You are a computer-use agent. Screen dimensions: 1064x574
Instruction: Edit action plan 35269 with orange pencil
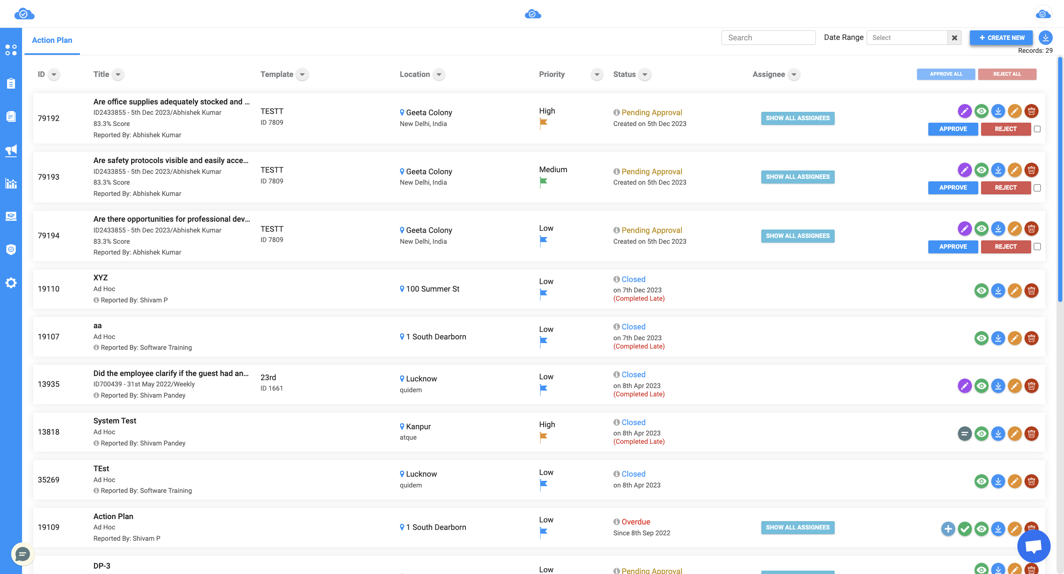[x=1014, y=481]
